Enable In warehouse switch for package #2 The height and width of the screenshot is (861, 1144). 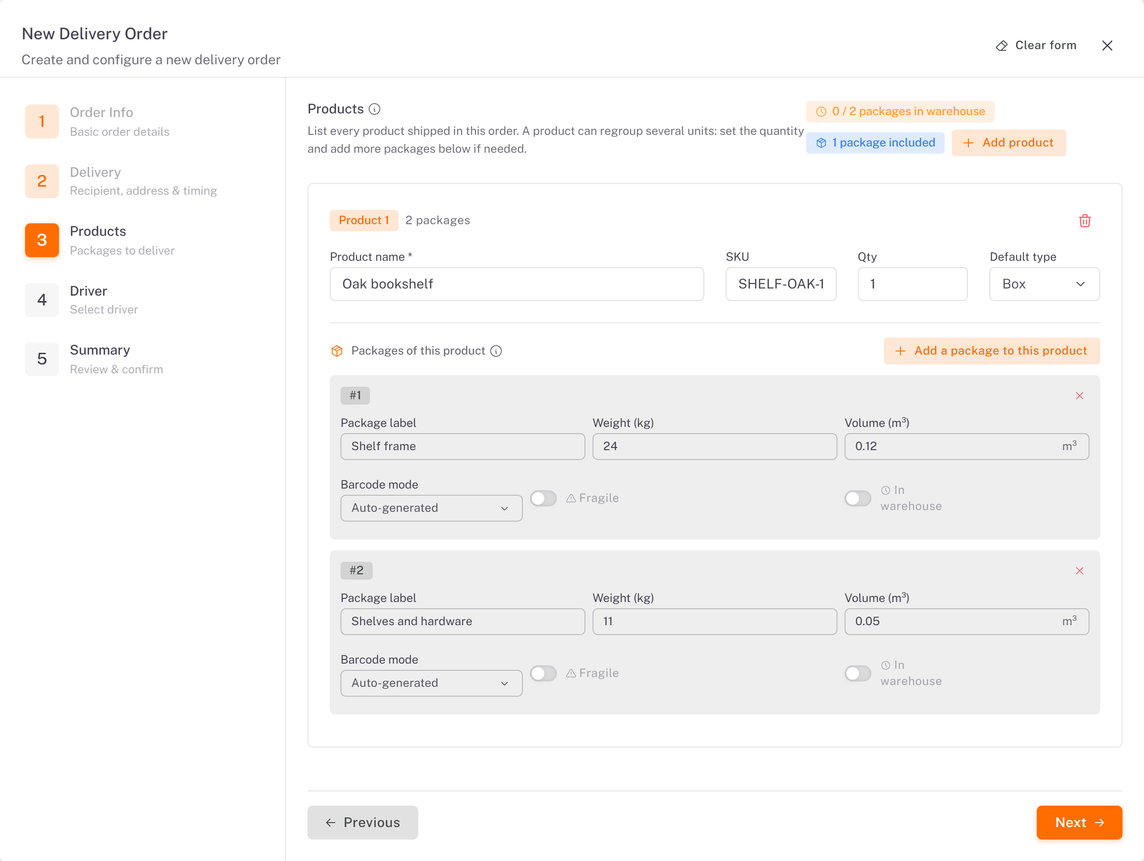click(x=858, y=673)
